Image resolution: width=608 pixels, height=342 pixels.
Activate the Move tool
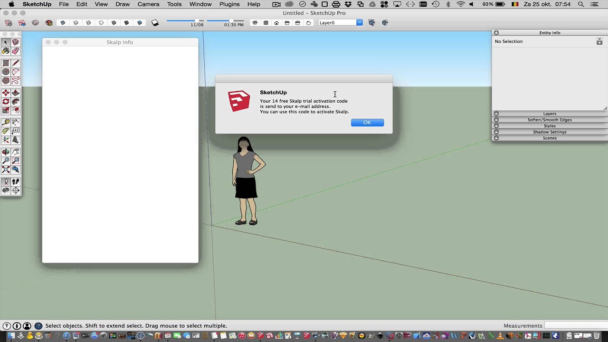[6, 93]
